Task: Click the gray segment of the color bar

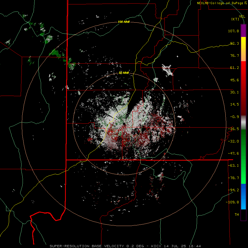Action: coord(243,123)
